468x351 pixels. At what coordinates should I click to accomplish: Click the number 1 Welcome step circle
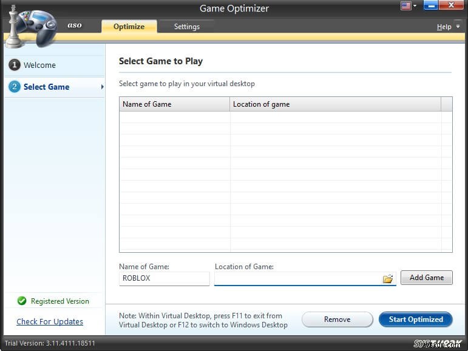[x=14, y=65]
